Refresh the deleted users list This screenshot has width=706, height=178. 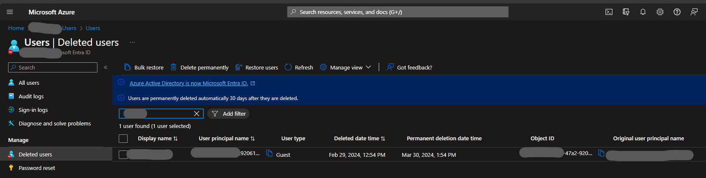pyautogui.click(x=299, y=67)
